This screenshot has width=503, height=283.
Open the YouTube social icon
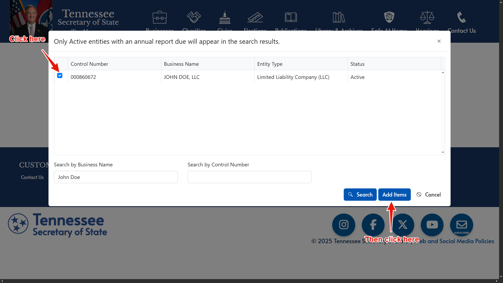tap(432, 225)
